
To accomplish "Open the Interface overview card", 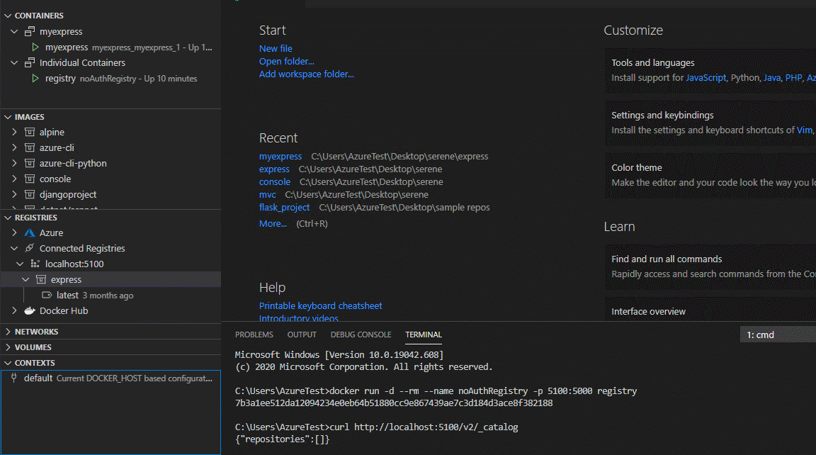I will tap(710, 310).
